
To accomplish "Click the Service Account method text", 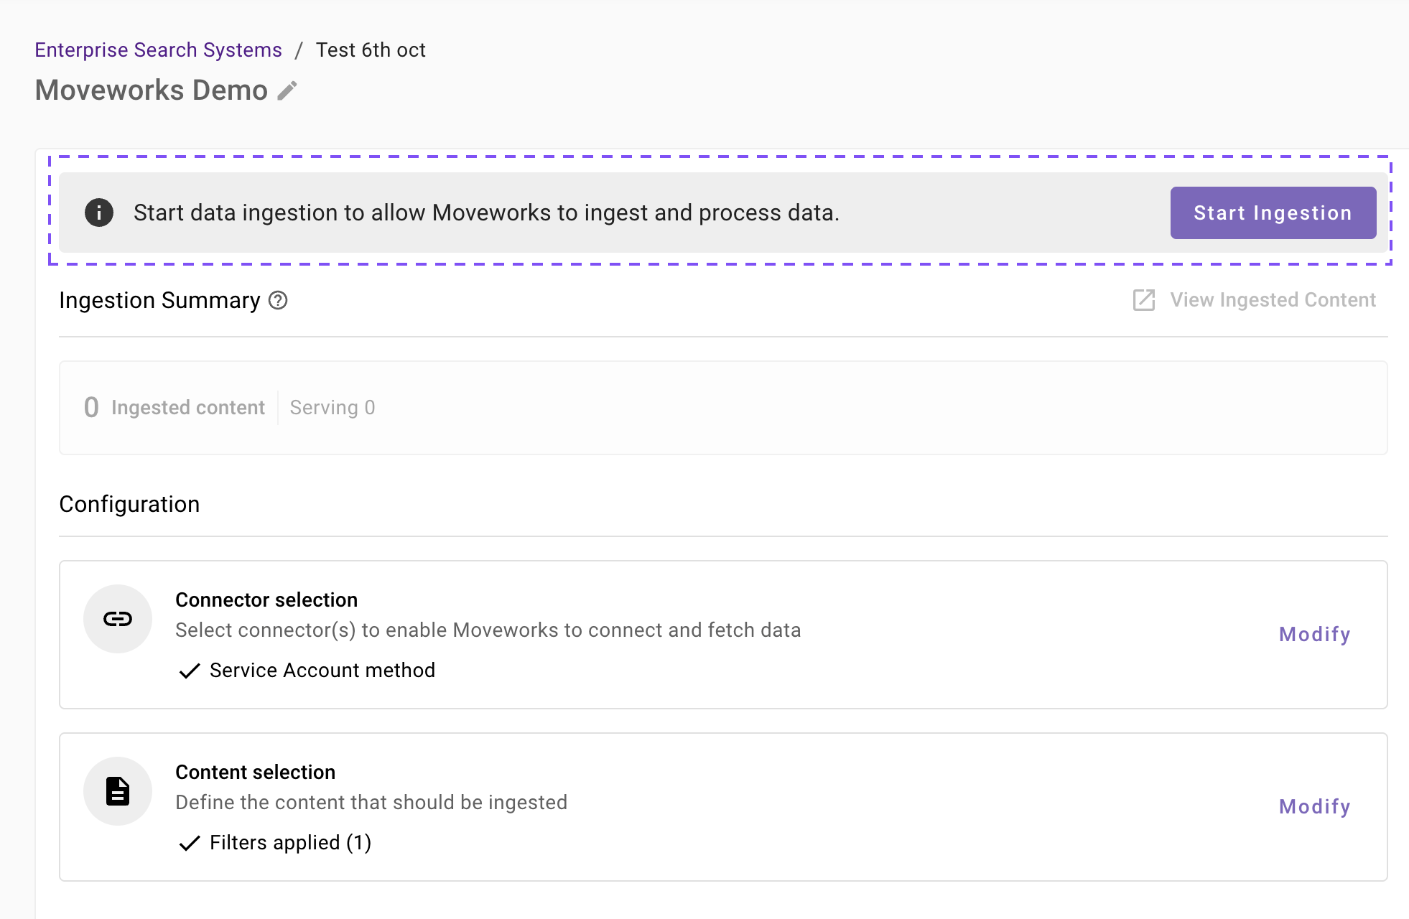I will (322, 671).
